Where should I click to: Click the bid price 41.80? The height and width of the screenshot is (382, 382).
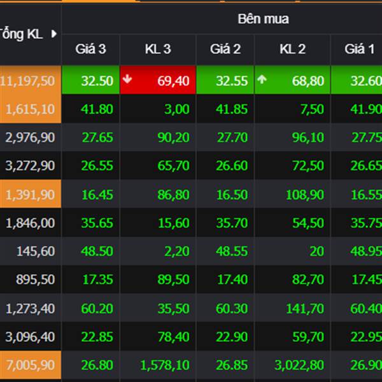(97, 109)
